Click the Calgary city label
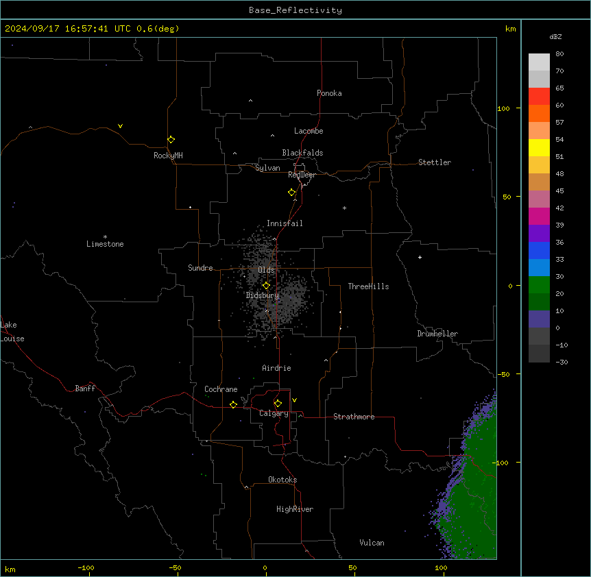Viewport: 591px width, 577px height. (x=274, y=413)
